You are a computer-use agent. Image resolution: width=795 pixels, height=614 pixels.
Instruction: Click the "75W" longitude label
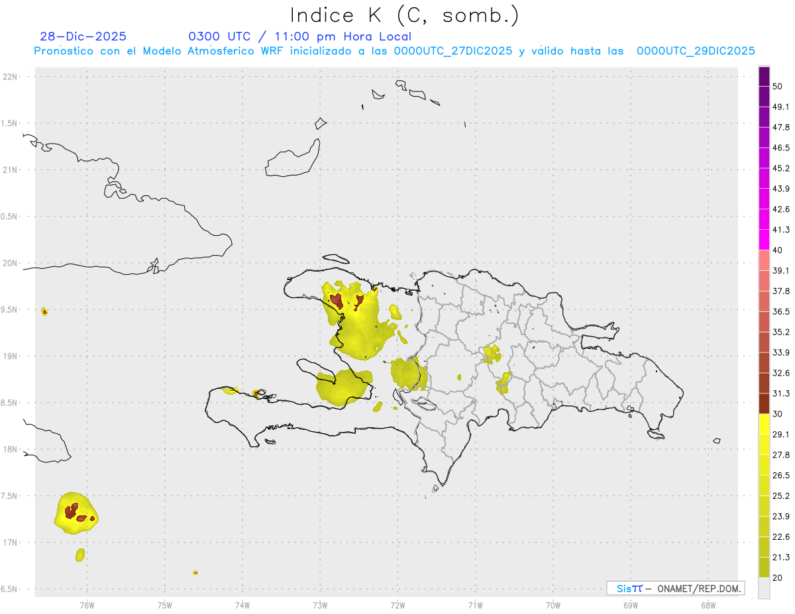pyautogui.click(x=165, y=605)
